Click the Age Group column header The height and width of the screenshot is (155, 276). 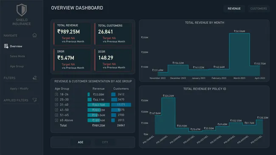(62, 89)
